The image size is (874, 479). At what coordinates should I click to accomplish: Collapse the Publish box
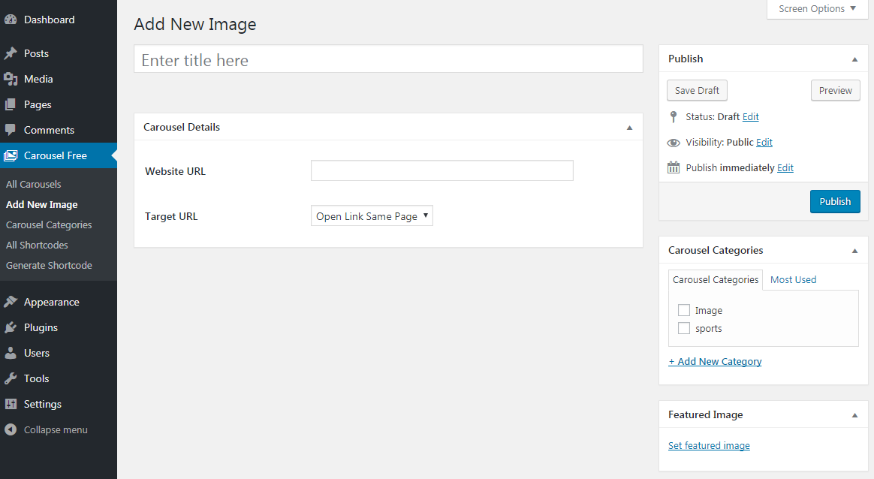[854, 59]
